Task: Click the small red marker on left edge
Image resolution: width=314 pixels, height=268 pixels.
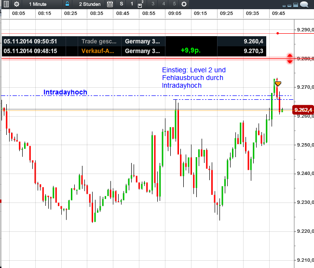Action: point(0,201)
